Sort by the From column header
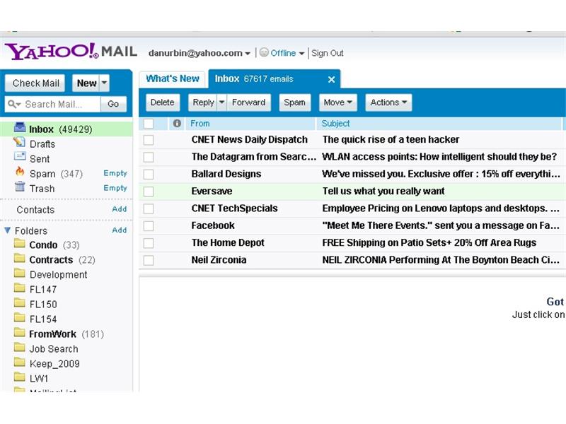This screenshot has width=566, height=424. (x=200, y=123)
